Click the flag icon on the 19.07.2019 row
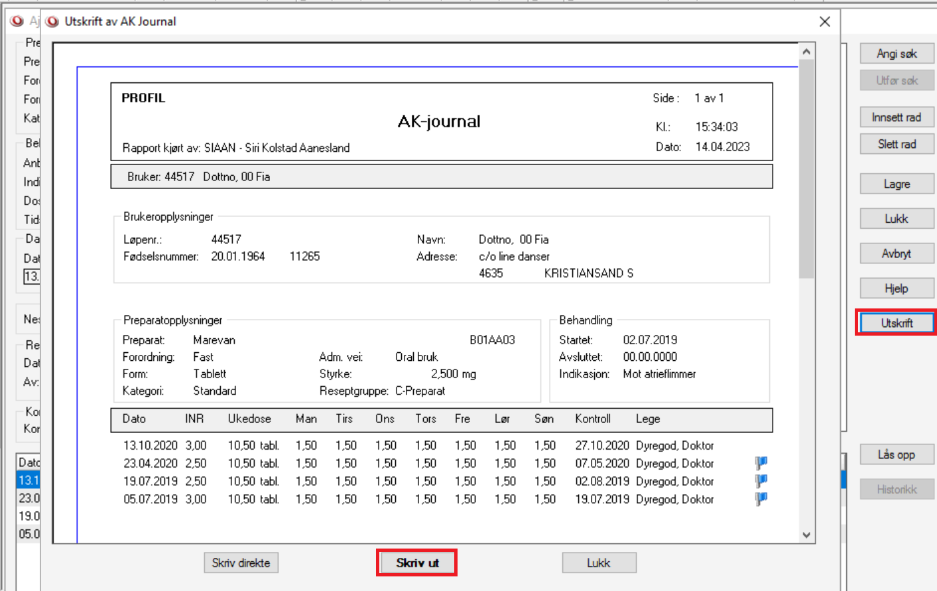 (761, 481)
